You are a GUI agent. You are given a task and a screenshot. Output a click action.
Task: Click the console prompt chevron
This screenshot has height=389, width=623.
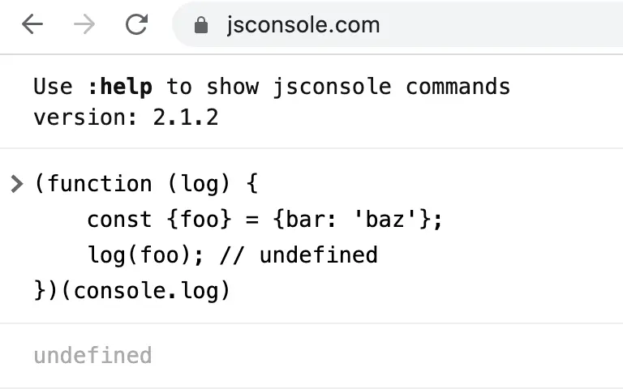pyautogui.click(x=17, y=184)
